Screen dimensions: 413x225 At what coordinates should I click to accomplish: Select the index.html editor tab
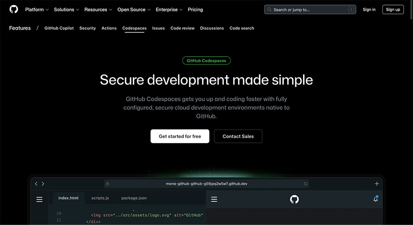click(68, 198)
